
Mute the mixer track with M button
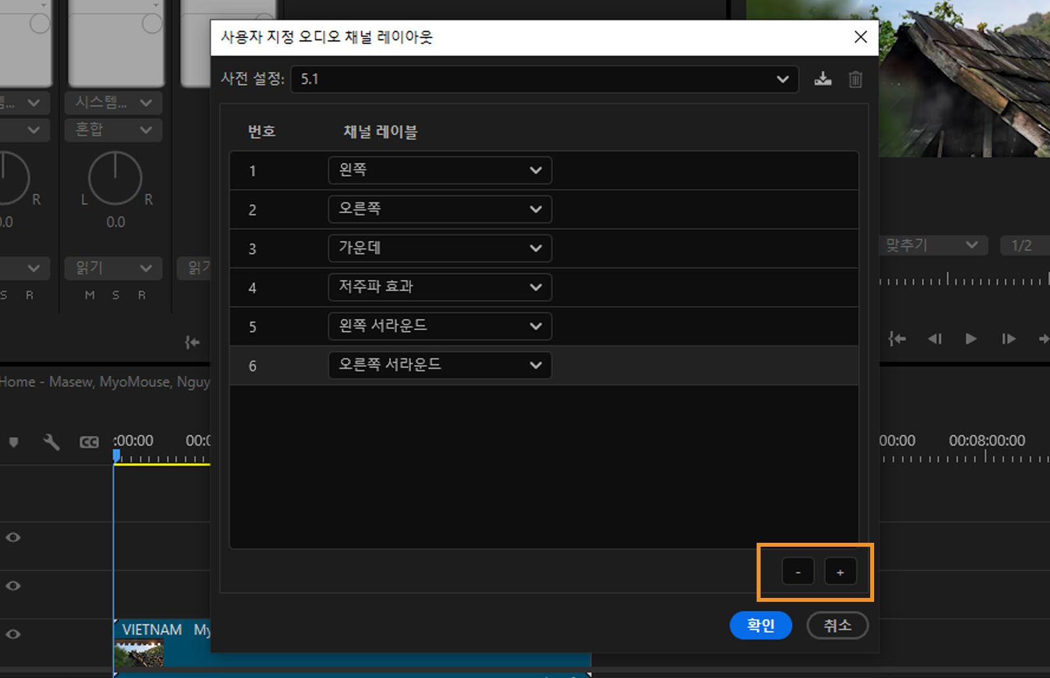coord(89,295)
